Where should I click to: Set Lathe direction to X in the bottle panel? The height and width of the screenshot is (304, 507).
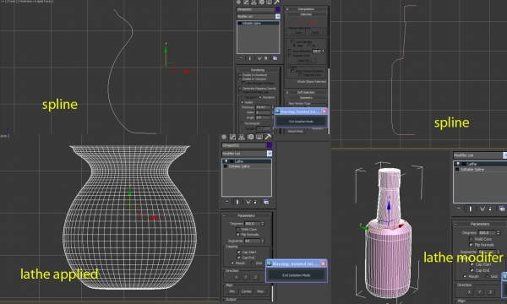469,291
